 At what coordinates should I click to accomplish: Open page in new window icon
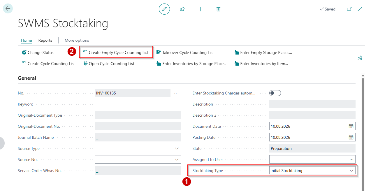coord(349,9)
